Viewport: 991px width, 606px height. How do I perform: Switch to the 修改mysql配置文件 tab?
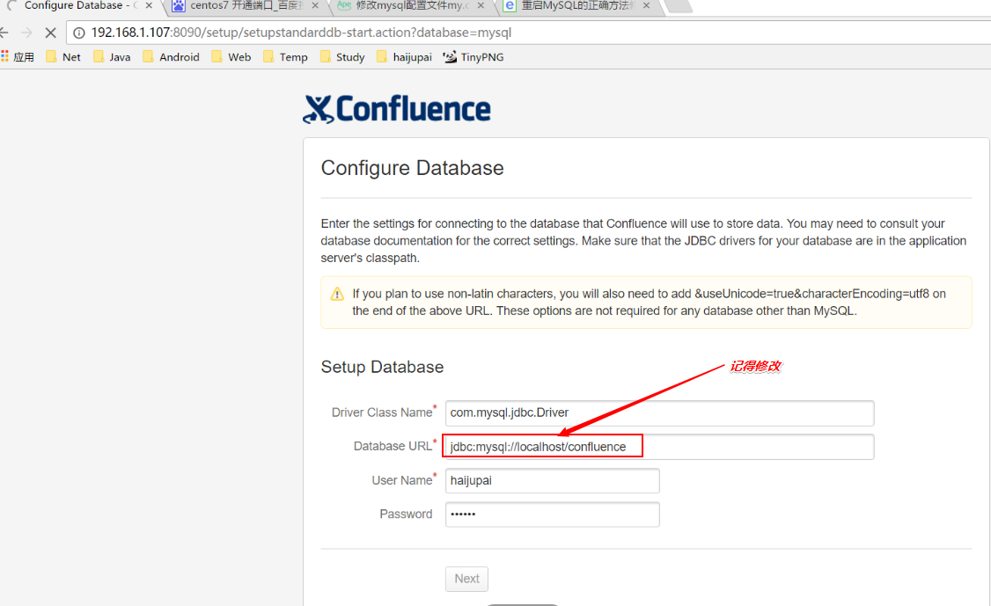coord(412,5)
